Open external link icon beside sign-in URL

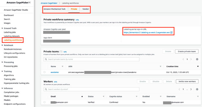[171, 32]
